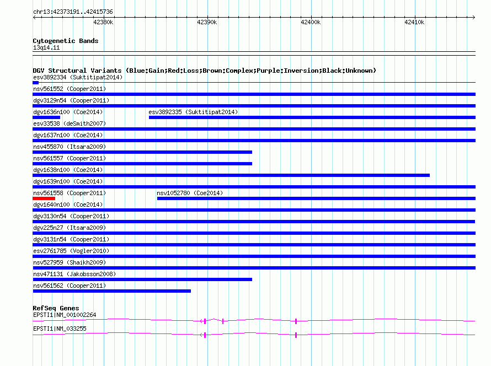491x366 pixels.
Task: Click the 42380k ruler position label
Action: [103, 22]
